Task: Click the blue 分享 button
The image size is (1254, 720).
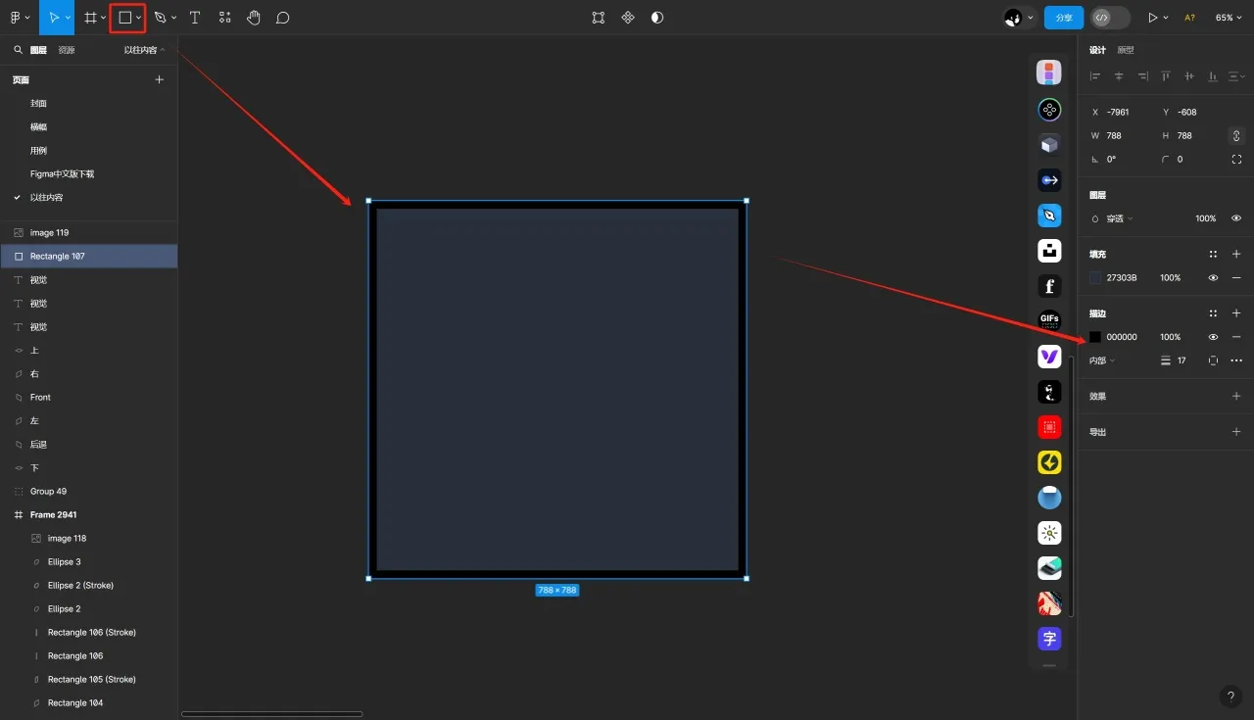Action: (x=1064, y=18)
